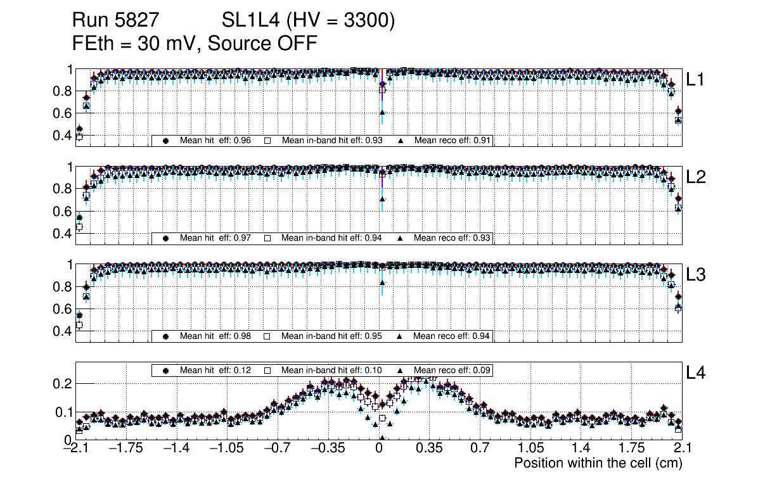This screenshot has height=489, width=758.
Task: Click the 'FEth = 30 mV, Source OFF' subtitle
Action: pyautogui.click(x=195, y=43)
